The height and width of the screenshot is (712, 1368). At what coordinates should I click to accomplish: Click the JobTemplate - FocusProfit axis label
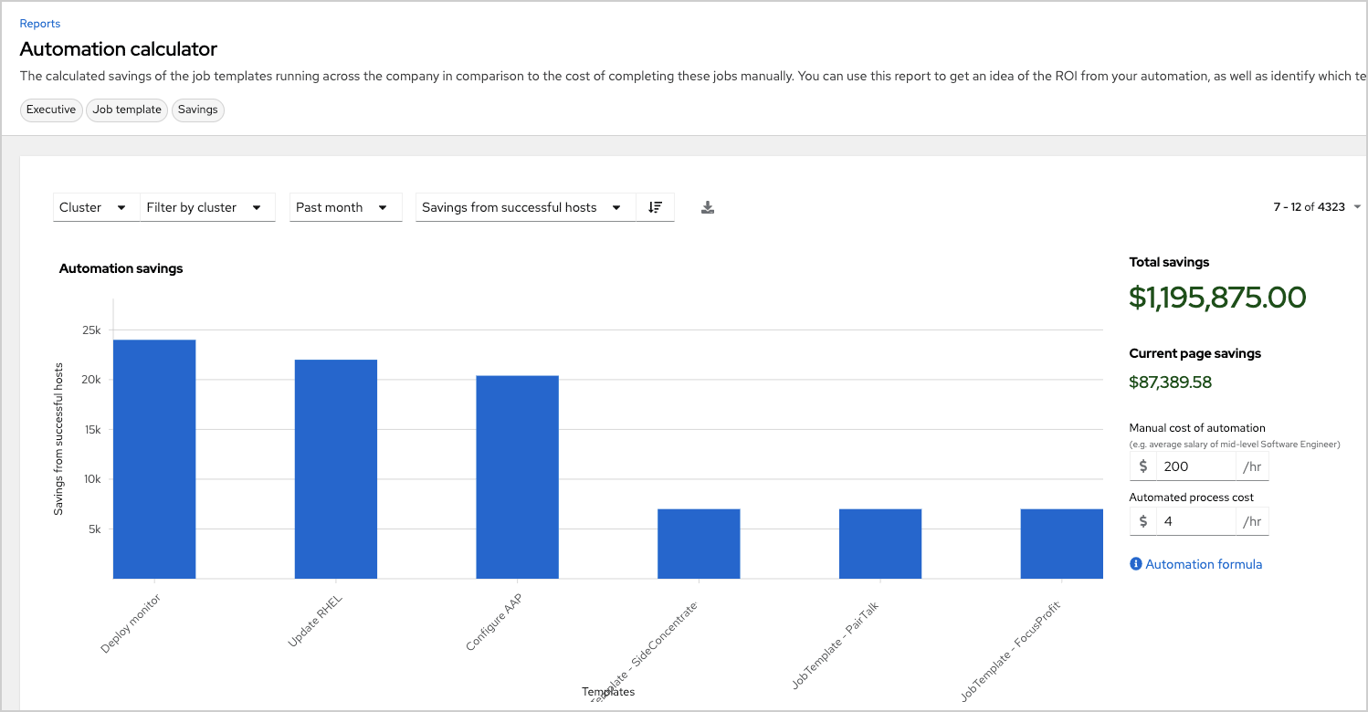point(1010,652)
